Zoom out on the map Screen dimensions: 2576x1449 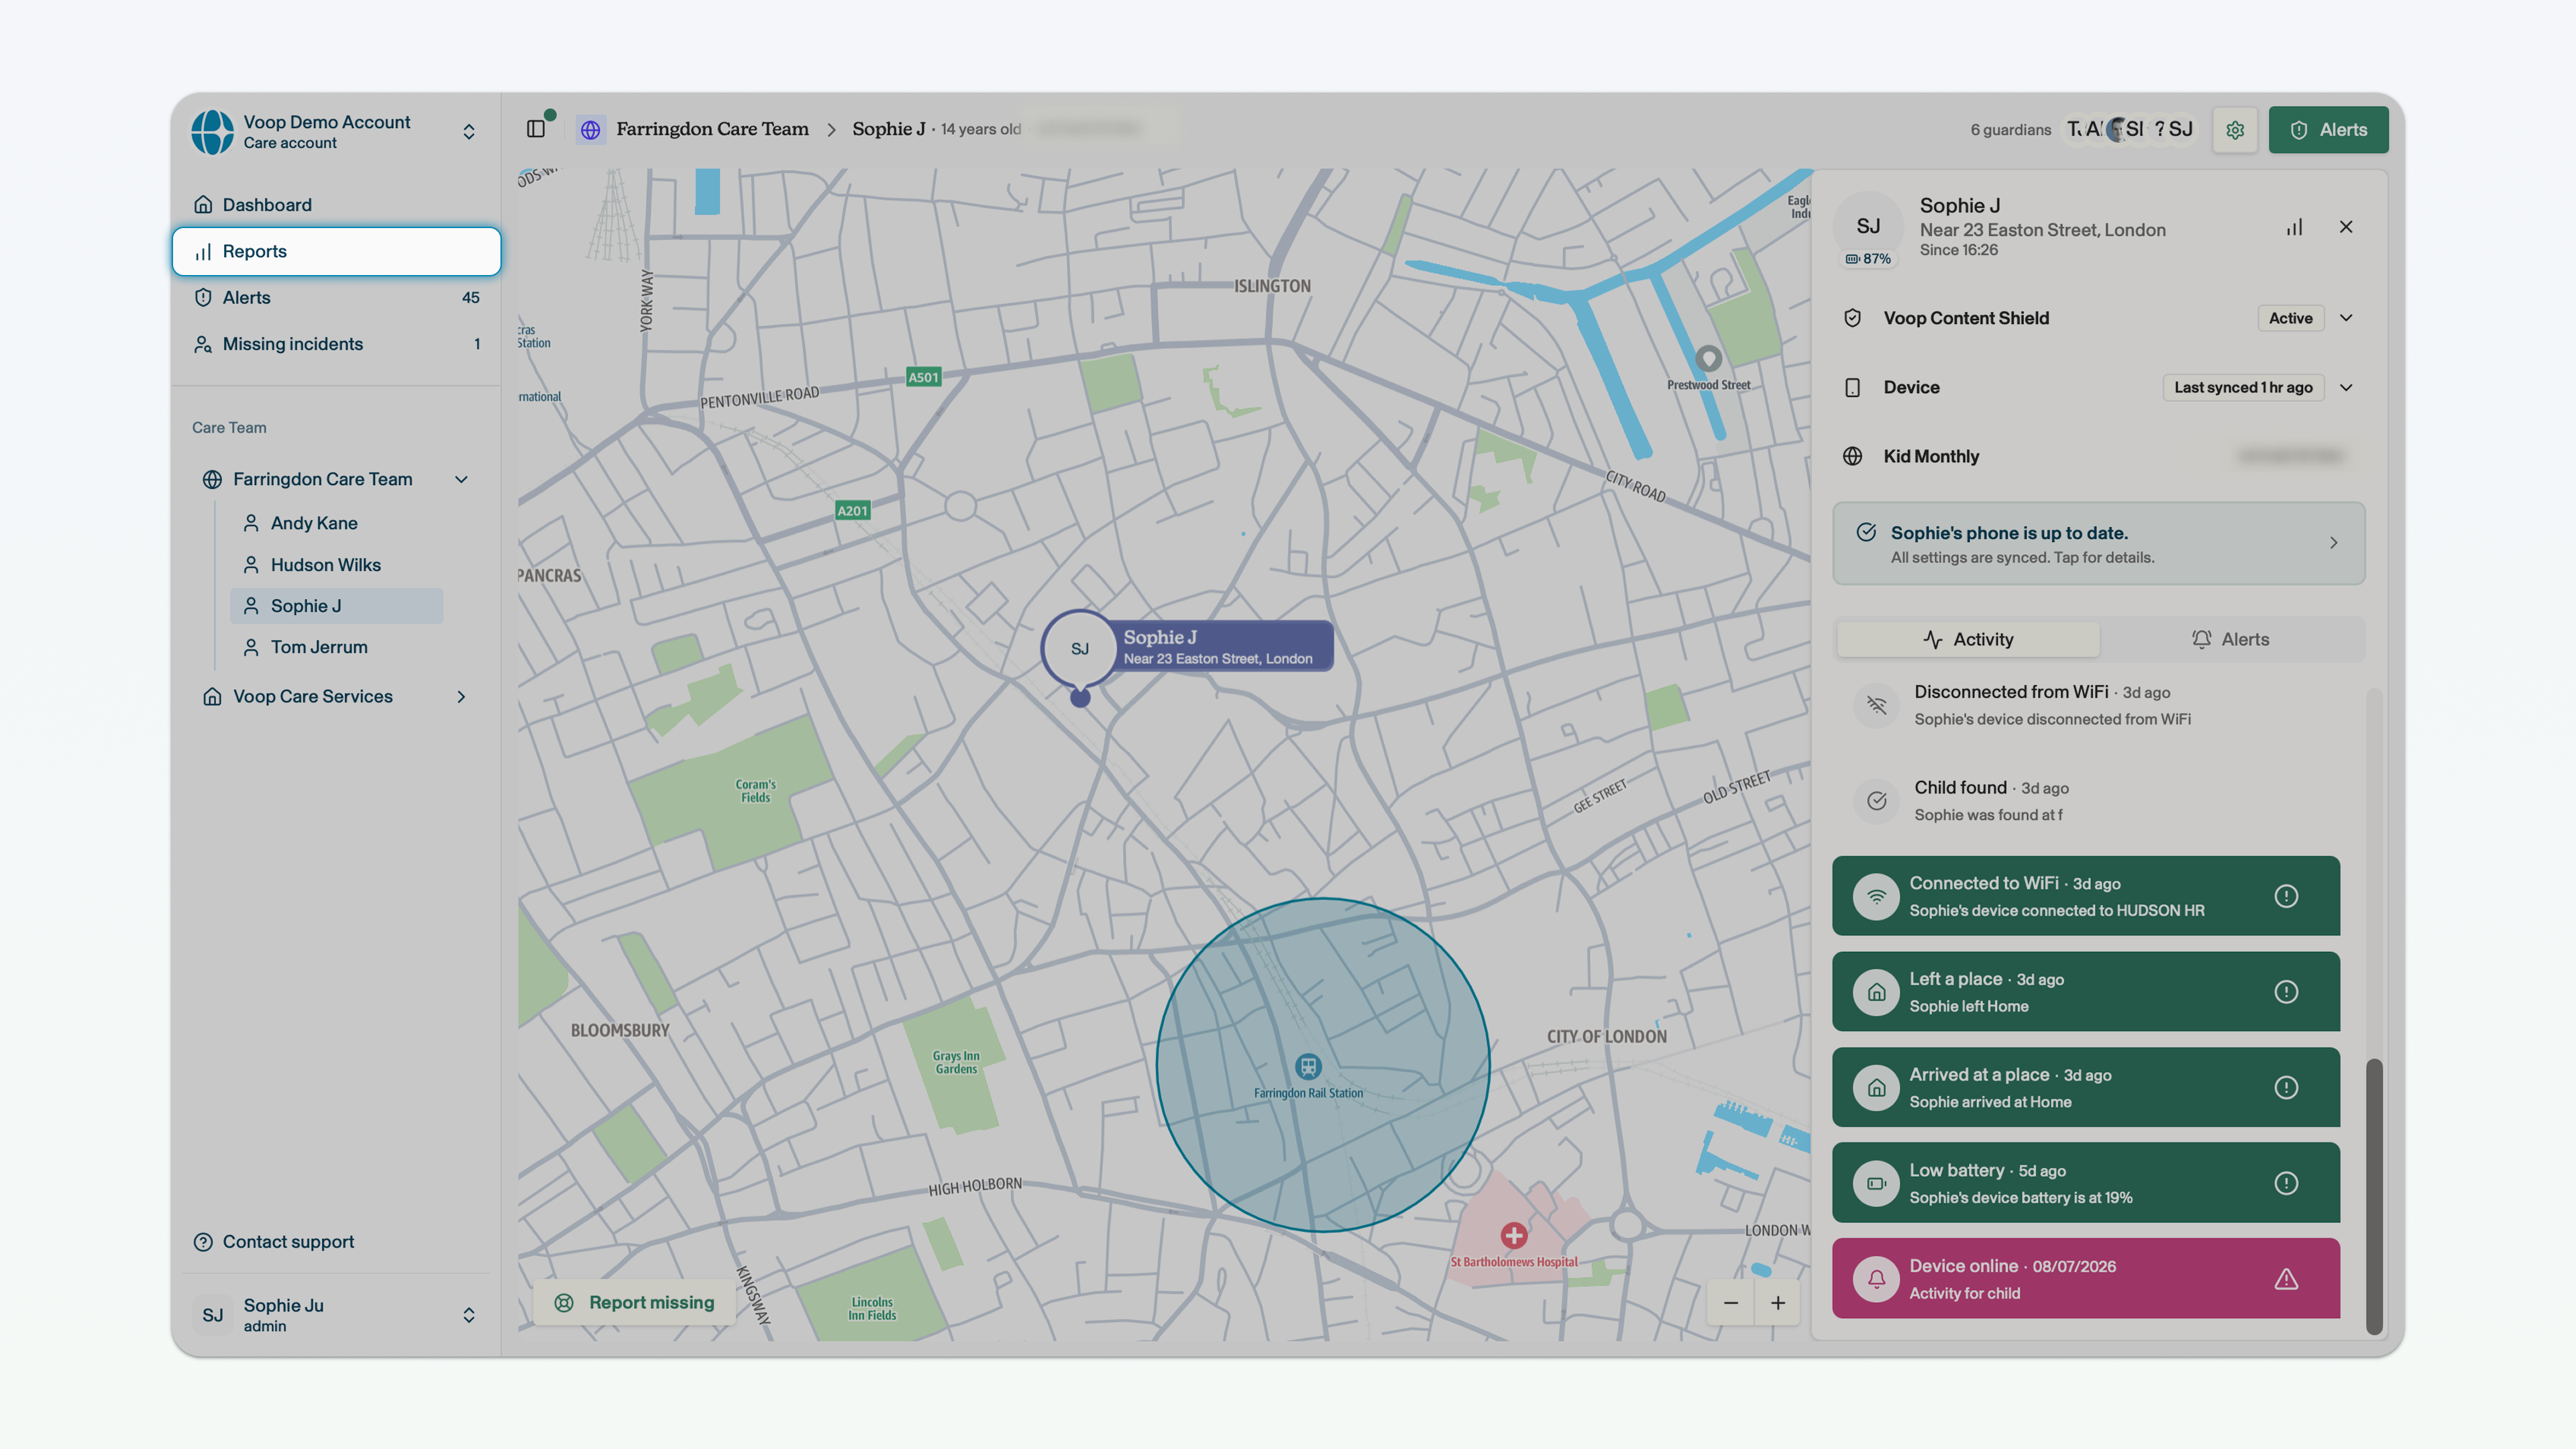pyautogui.click(x=1731, y=1303)
